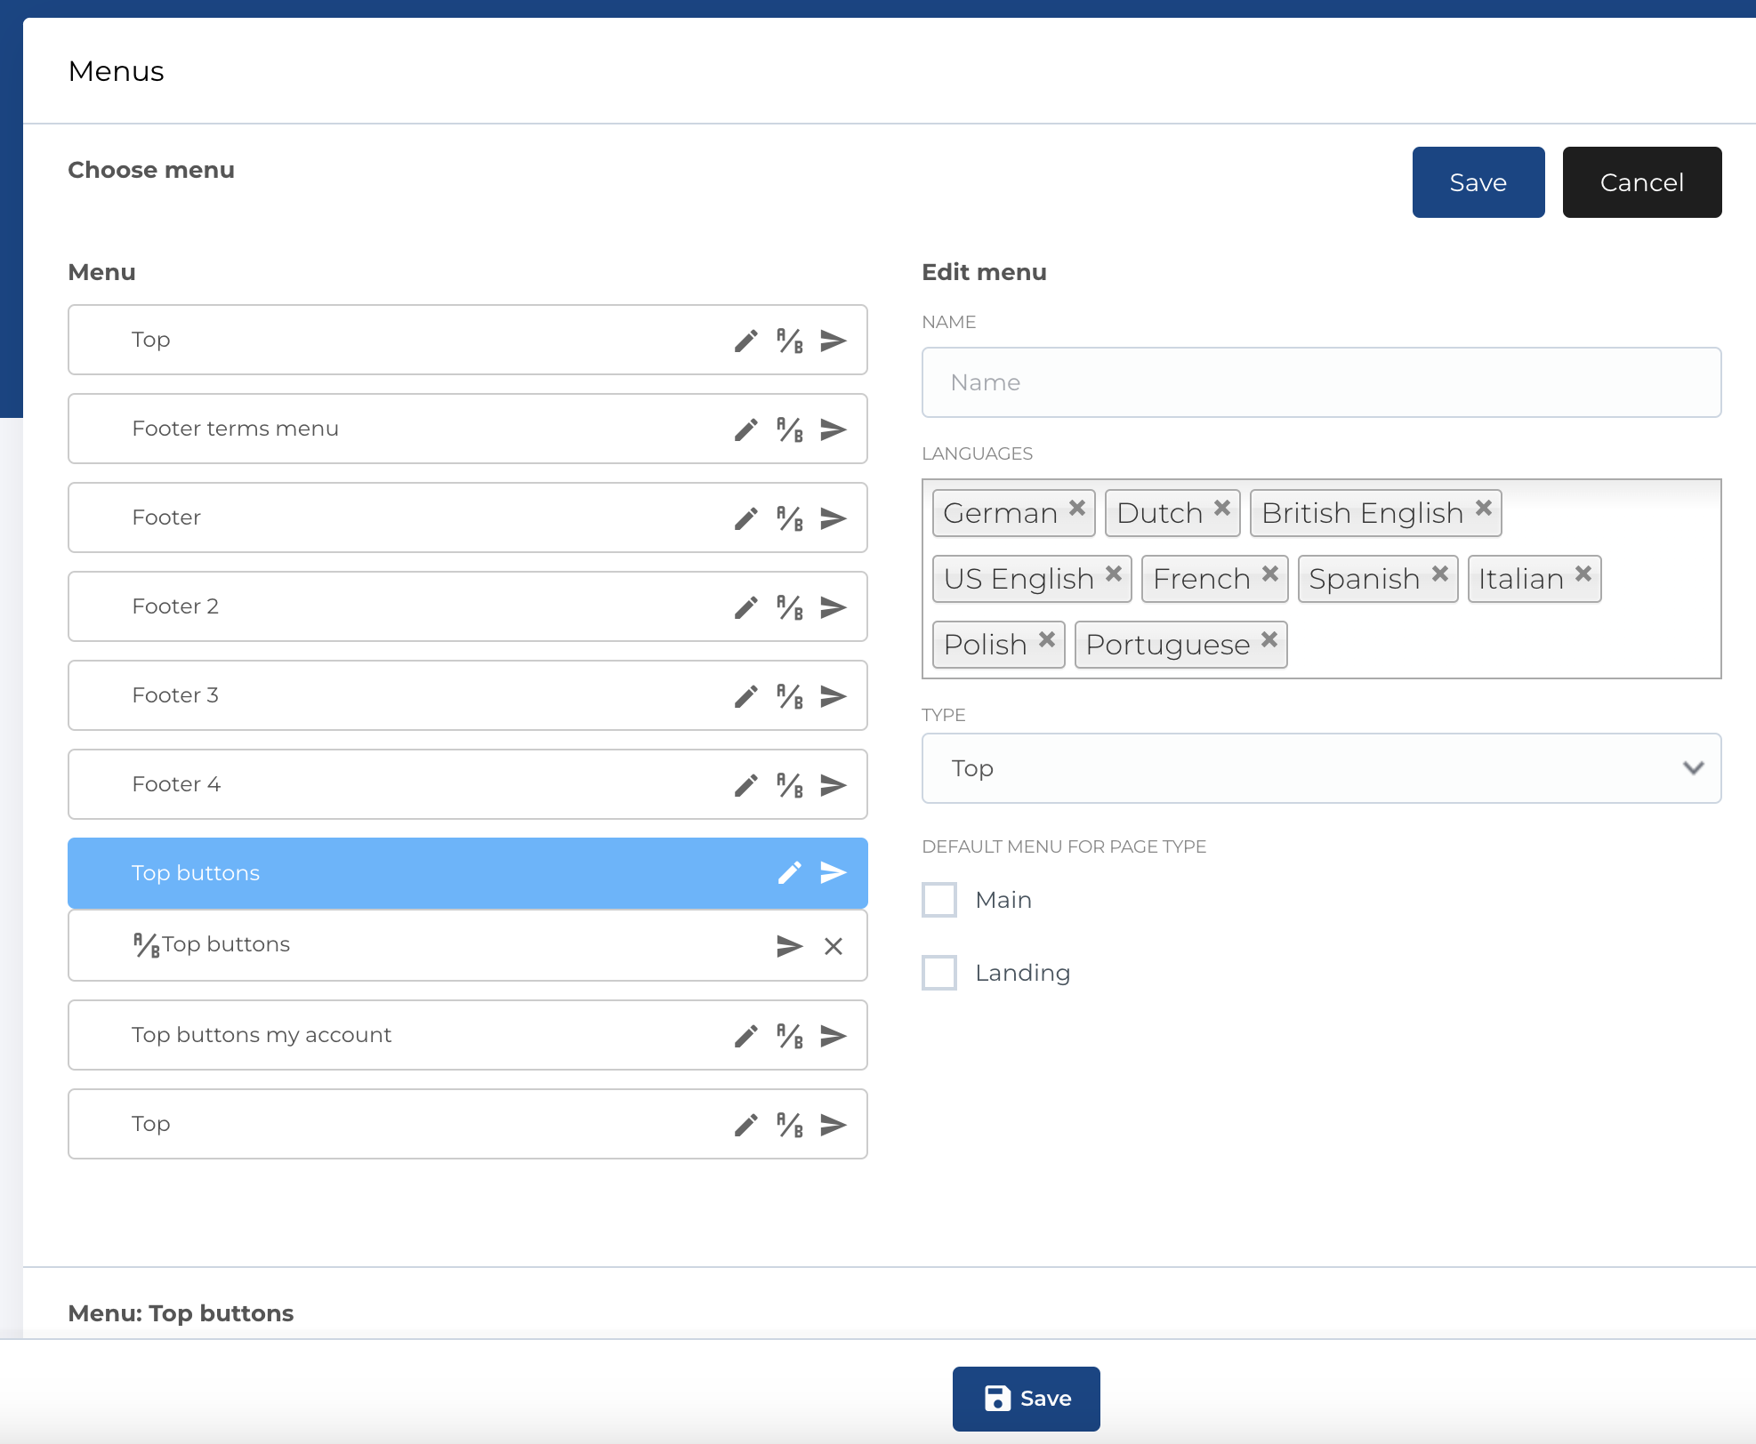1756x1444 pixels.
Task: Click the X to delete the A/B Top buttons variant
Action: (834, 945)
